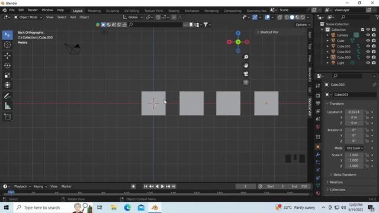This screenshot has width=379, height=213.
Task: Hide Cube.003 in viewport
Action: (x=368, y=57)
